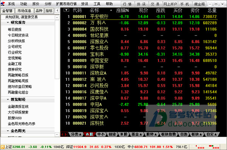This screenshot has height=150, width=227.
Task: Open 宏观策略
Action: pyautogui.click(x=15, y=58)
